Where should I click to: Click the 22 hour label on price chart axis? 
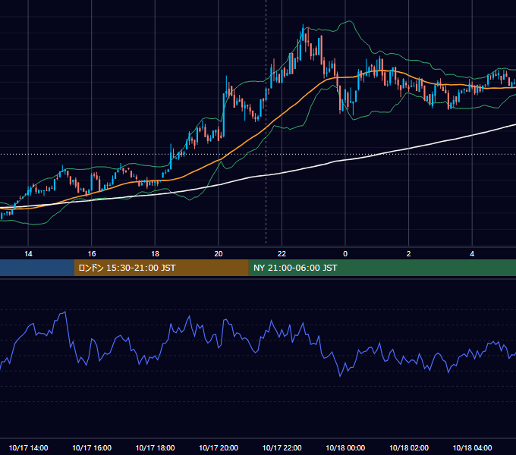pos(282,254)
